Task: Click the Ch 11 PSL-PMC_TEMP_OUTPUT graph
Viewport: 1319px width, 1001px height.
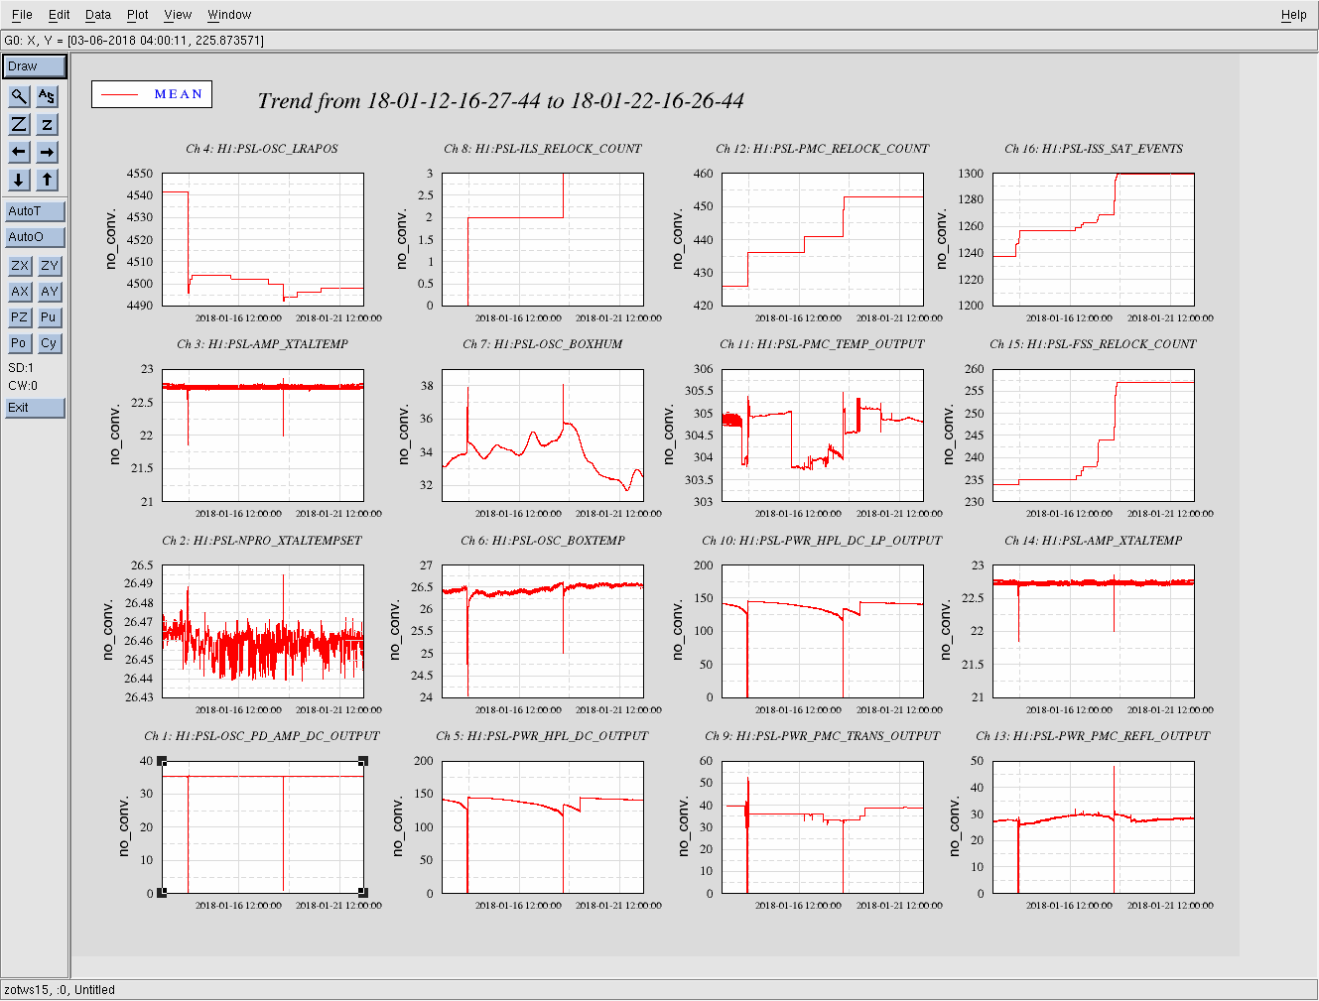Action: point(823,436)
